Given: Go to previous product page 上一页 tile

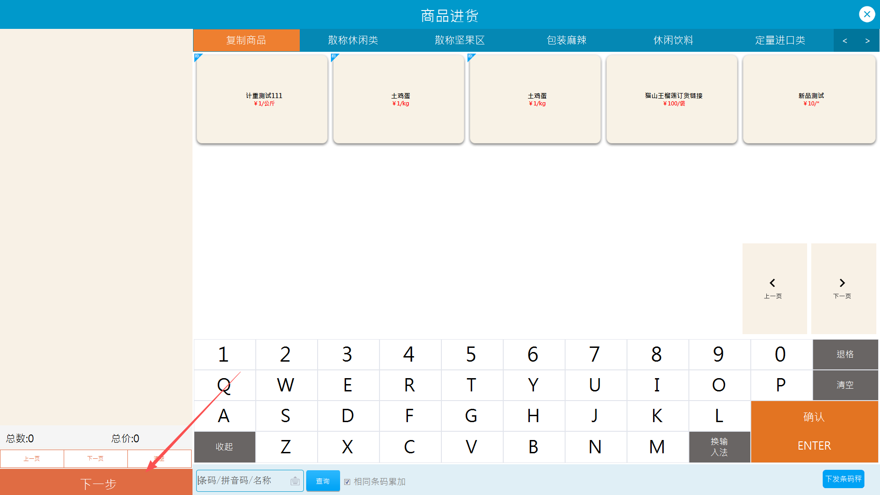Looking at the screenshot, I should [x=774, y=288].
